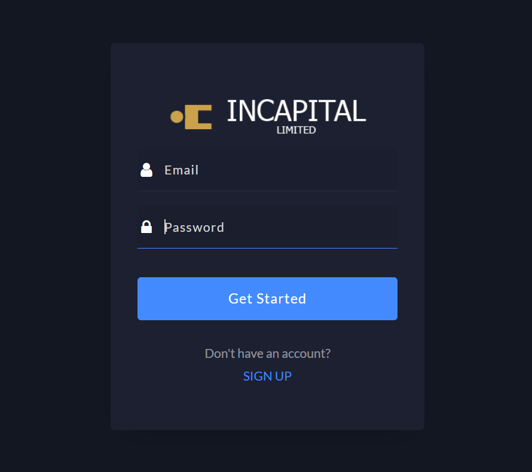
Task: Click the user silhouette icon beside Email
Action: pos(146,170)
